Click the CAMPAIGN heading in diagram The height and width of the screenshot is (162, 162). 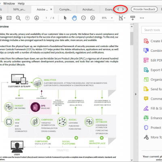[47, 119]
